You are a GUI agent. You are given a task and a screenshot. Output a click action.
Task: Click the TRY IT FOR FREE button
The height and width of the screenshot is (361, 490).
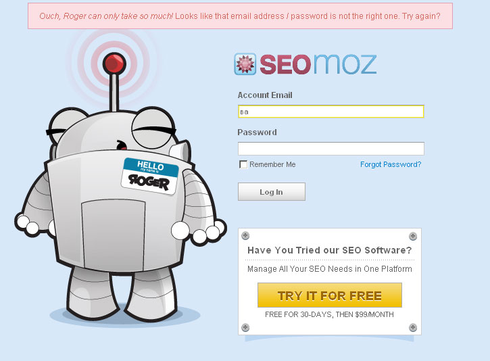click(330, 295)
